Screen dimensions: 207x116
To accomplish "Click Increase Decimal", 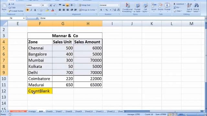I will click(x=114, y=10).
